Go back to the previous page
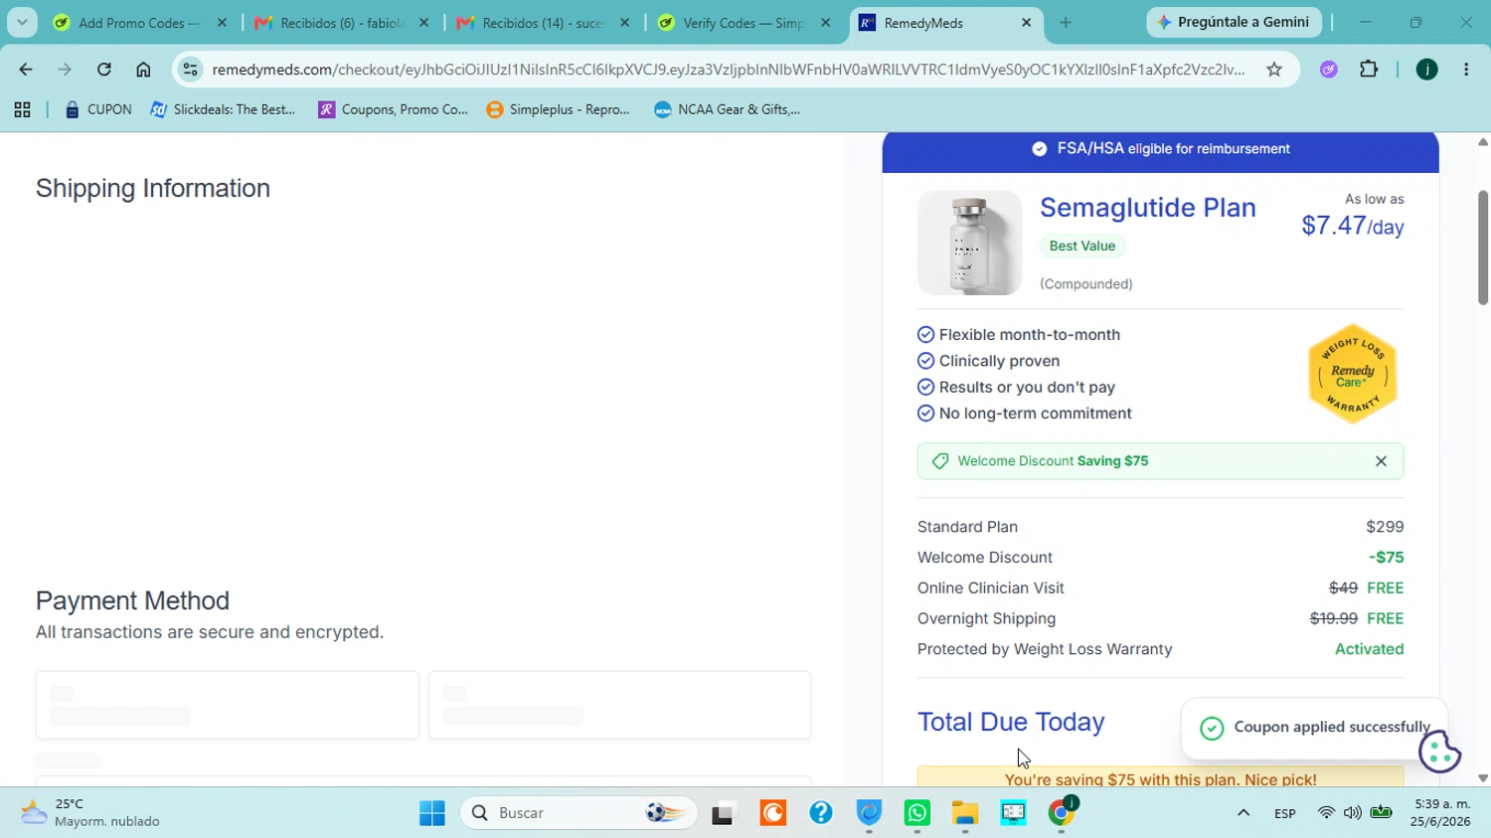The width and height of the screenshot is (1491, 838). point(25,69)
